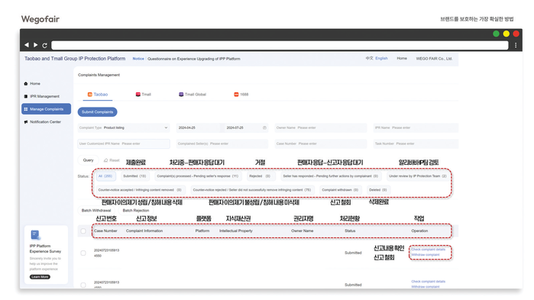Select Manage Complaints in the sidebar

pos(47,109)
